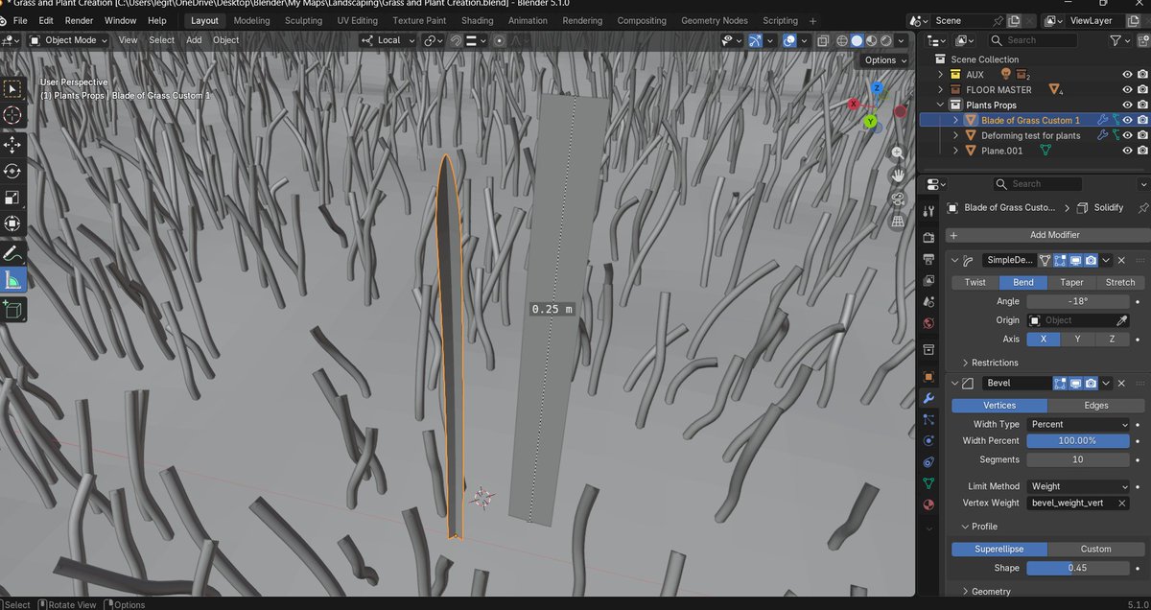Toggle Bevel modifier show in render

[x=1092, y=383]
